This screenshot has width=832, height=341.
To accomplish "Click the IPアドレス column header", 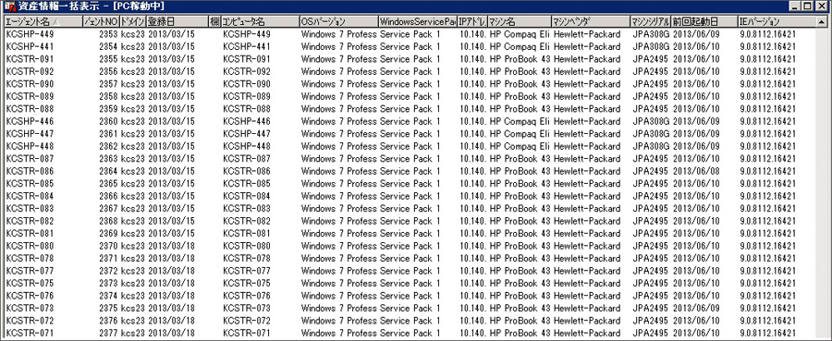I will pyautogui.click(x=472, y=22).
